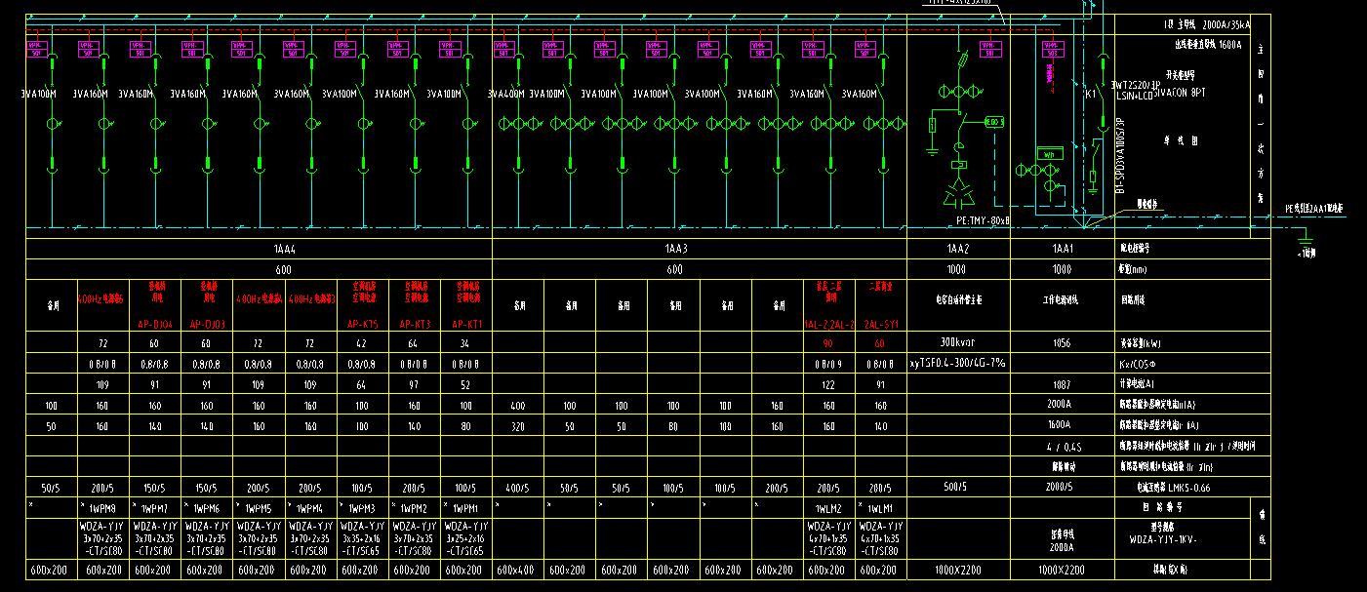Pick the 1WPM7 circuit number
The image size is (1367, 592).
click(x=156, y=508)
